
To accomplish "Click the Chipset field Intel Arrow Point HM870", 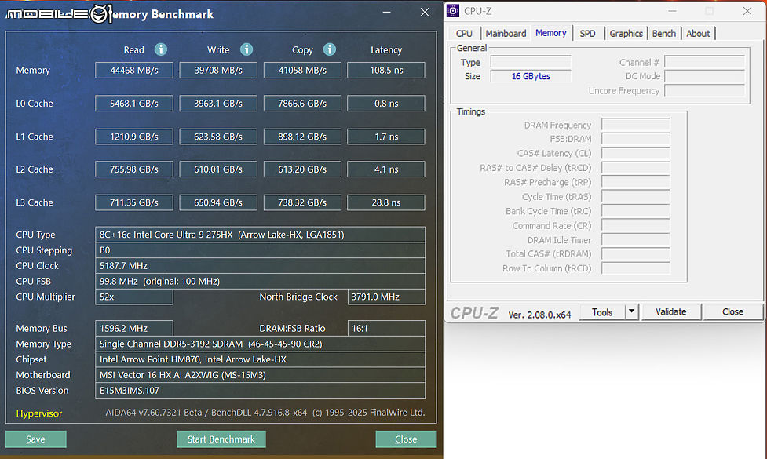I will coord(260,359).
